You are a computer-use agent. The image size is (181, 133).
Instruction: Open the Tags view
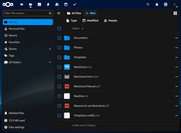coord(28,56)
